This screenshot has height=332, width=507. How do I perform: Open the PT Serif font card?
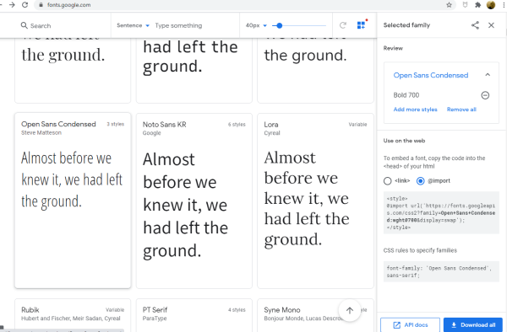click(194, 315)
